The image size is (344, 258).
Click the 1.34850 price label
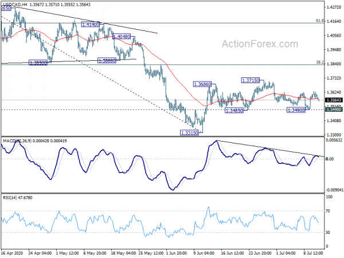(234, 110)
